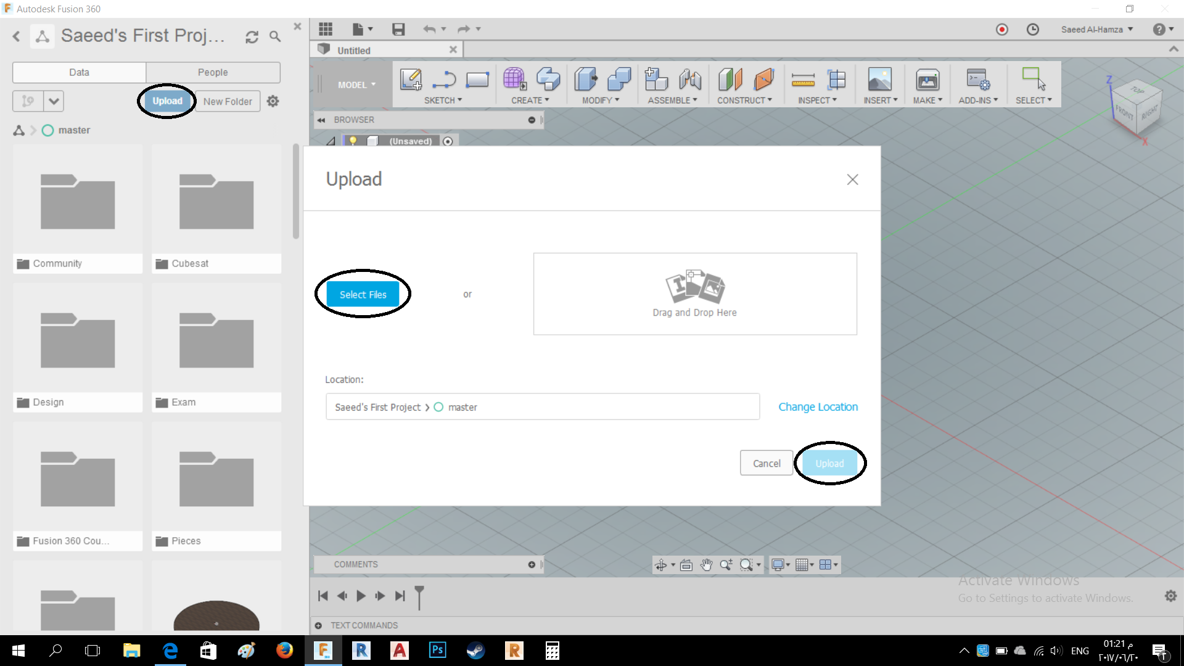Open the data panel grid icon

coord(326,29)
